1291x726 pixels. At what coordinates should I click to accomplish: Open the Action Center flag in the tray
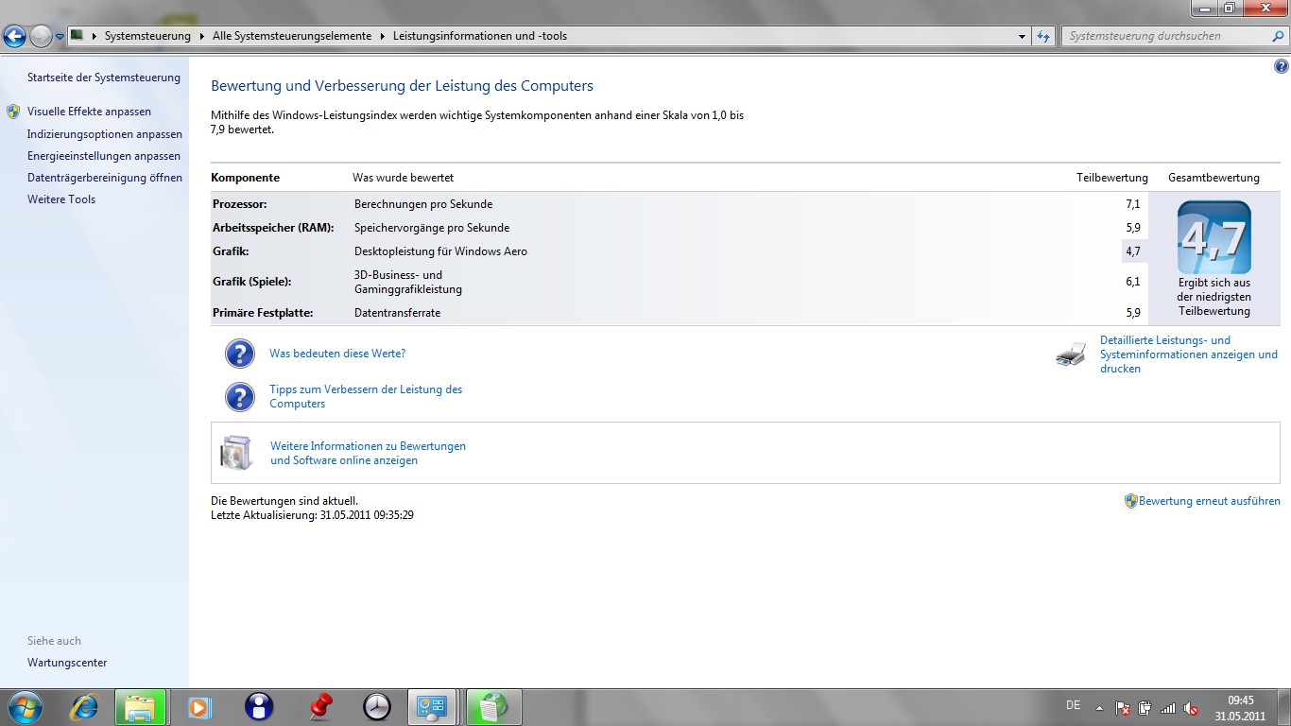click(x=1123, y=708)
